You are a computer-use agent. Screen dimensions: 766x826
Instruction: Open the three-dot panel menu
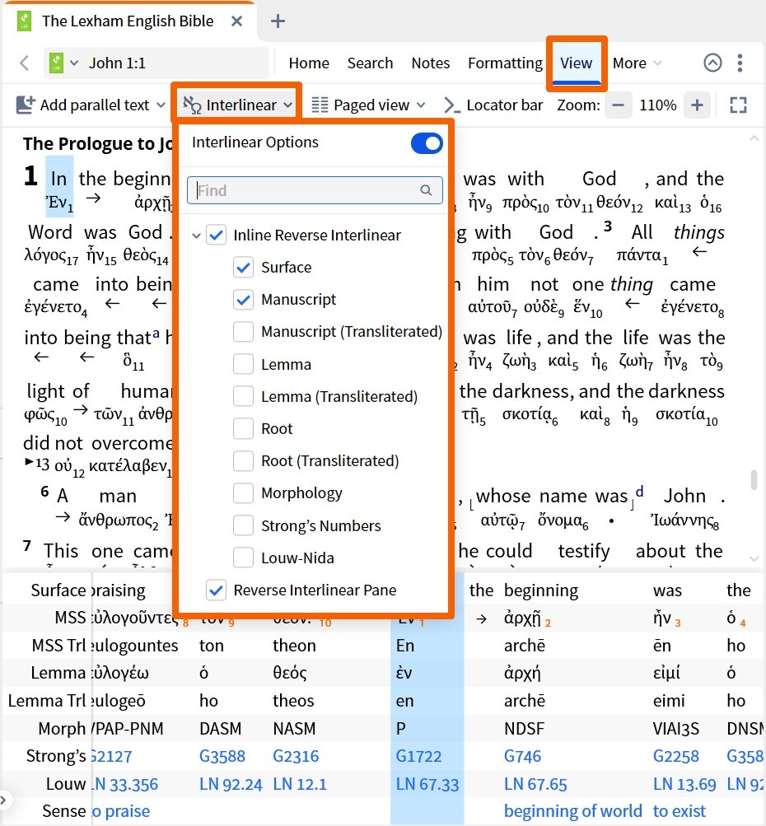point(740,63)
